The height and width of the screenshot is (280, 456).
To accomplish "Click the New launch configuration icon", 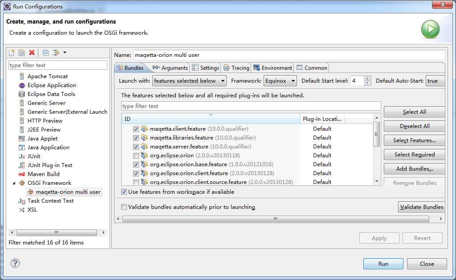I will (12, 52).
